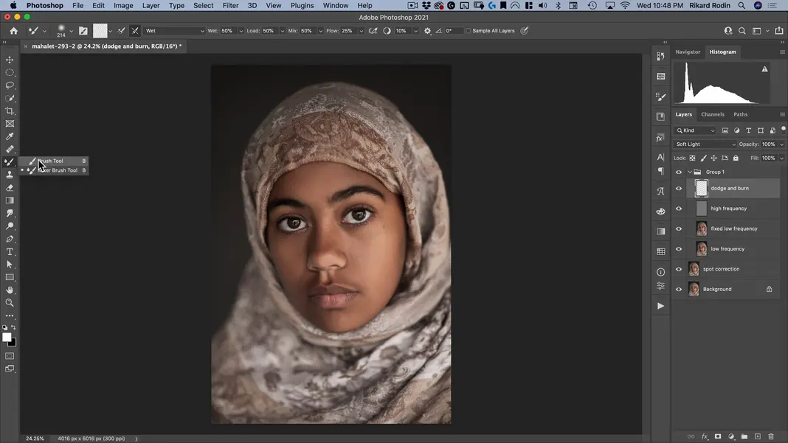Screen dimensions: 788x443
Task: Open the Layer menu
Action: (x=151, y=5)
